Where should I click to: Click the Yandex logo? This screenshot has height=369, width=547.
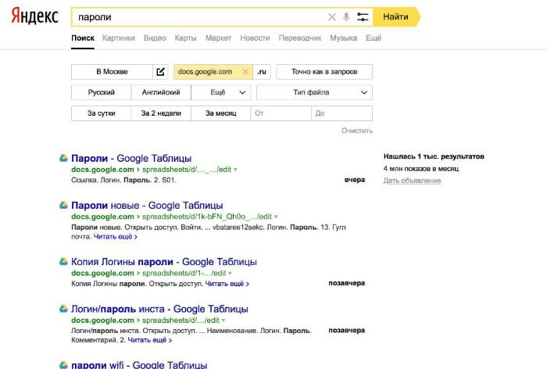[x=35, y=16]
